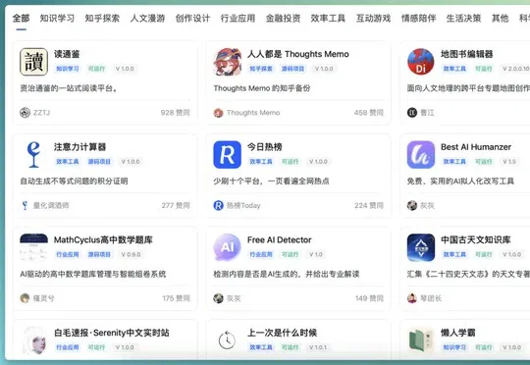Click 928 赞同 count on 读通鉴

[x=176, y=113]
